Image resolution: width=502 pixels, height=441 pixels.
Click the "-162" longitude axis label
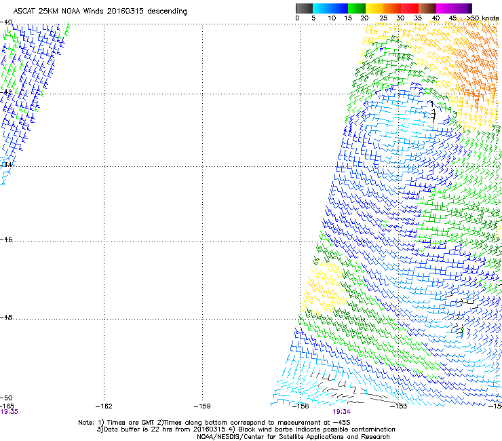tap(104, 406)
